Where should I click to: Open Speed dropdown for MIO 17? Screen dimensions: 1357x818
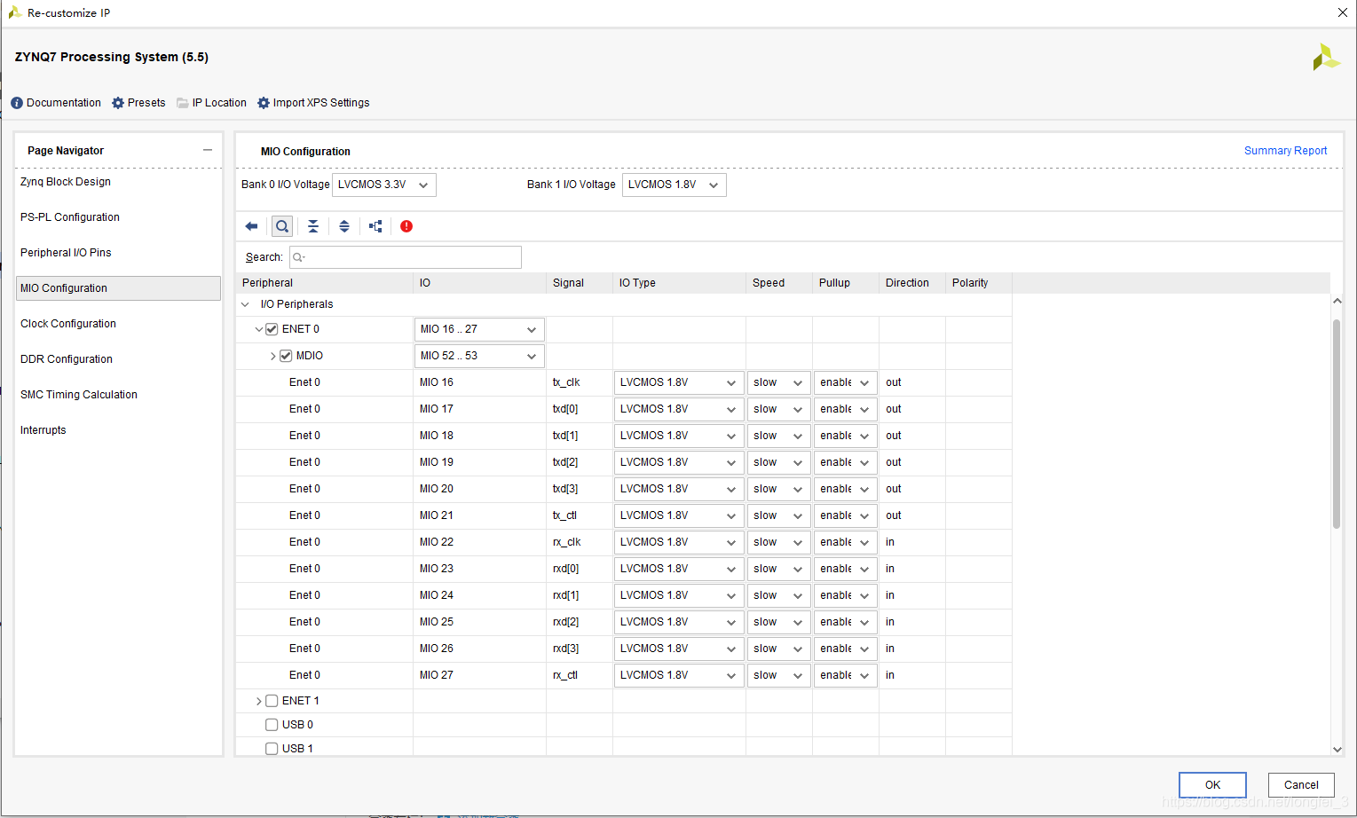(778, 409)
